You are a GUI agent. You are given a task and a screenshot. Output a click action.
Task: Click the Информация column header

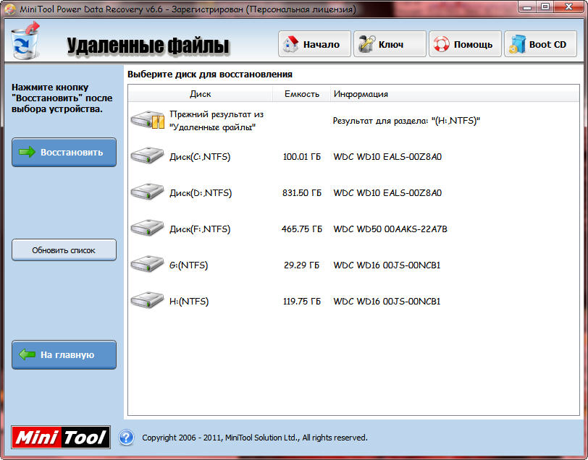tap(361, 94)
